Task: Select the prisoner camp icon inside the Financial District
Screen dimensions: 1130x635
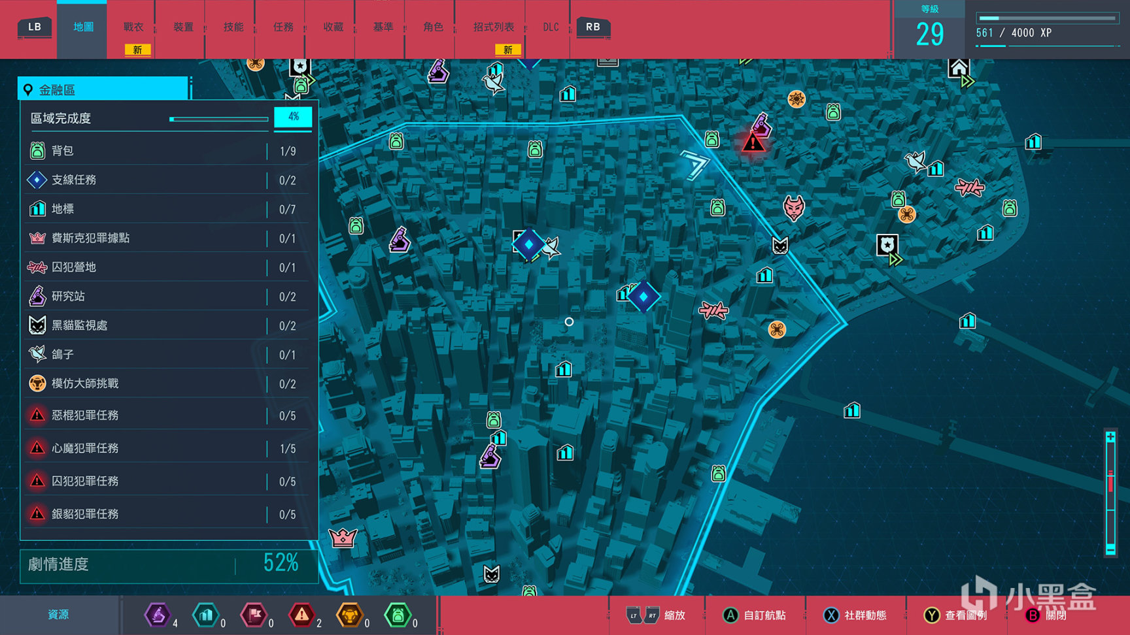Action: pyautogui.click(x=713, y=310)
